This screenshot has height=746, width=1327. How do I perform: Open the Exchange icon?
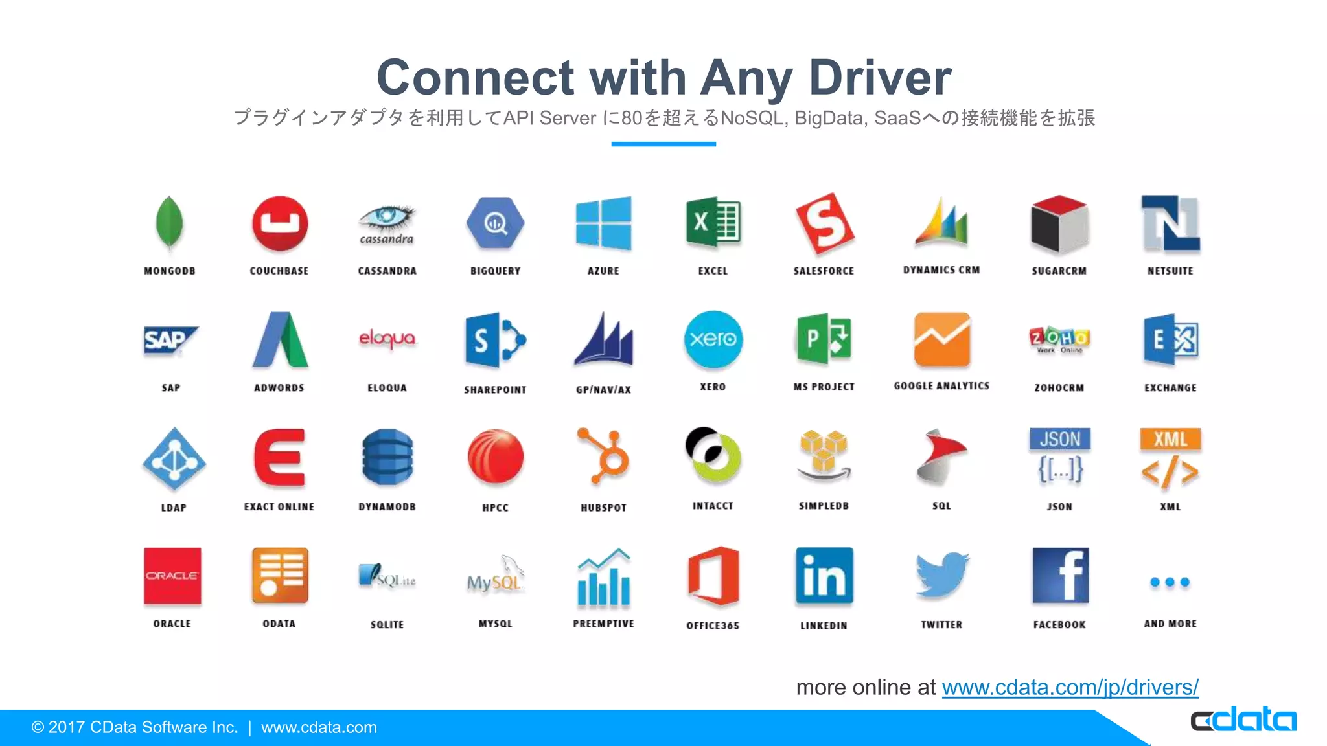click(1170, 340)
